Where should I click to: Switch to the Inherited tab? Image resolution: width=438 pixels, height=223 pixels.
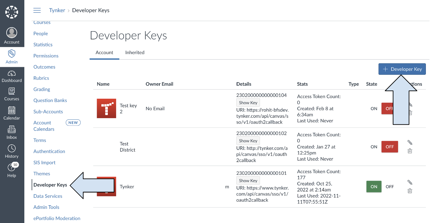coord(135,52)
